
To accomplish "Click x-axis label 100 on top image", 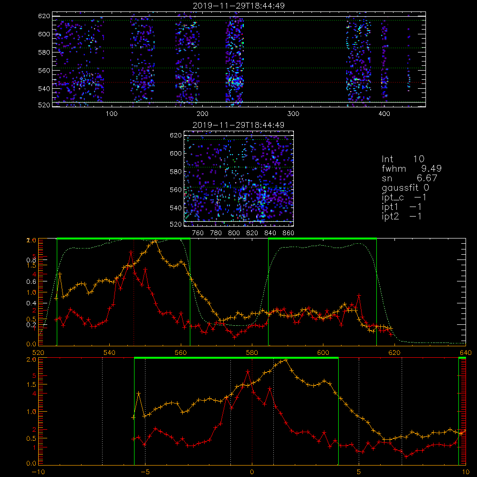I will (x=111, y=114).
